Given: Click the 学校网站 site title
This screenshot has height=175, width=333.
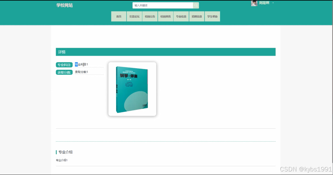Looking at the screenshot, I should click(65, 5).
